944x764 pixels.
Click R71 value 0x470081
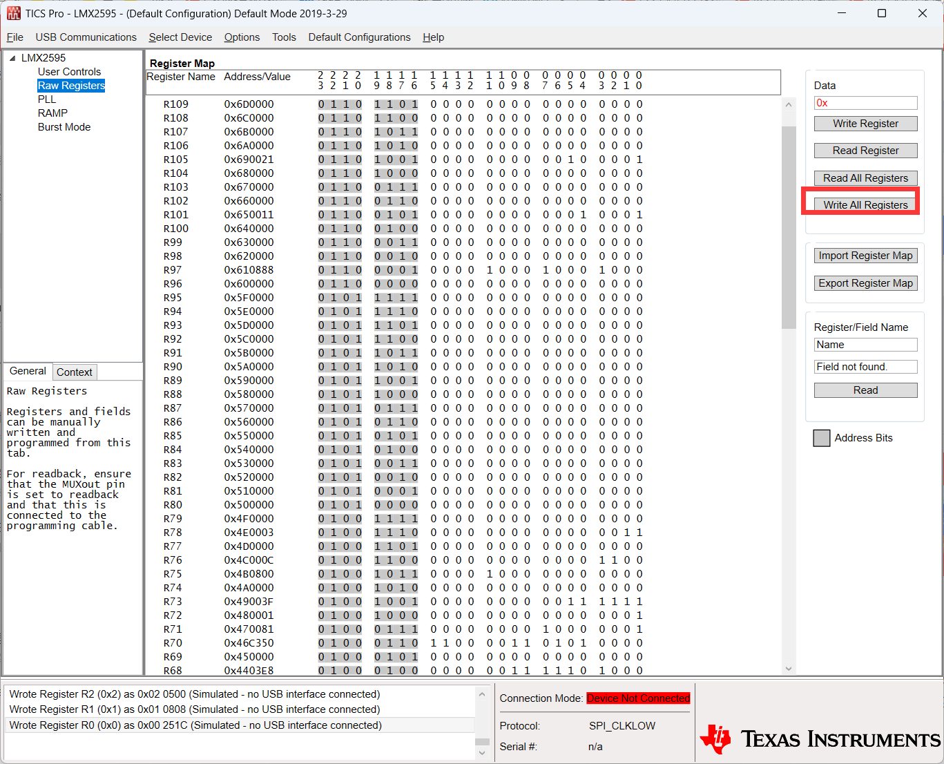pyautogui.click(x=249, y=629)
